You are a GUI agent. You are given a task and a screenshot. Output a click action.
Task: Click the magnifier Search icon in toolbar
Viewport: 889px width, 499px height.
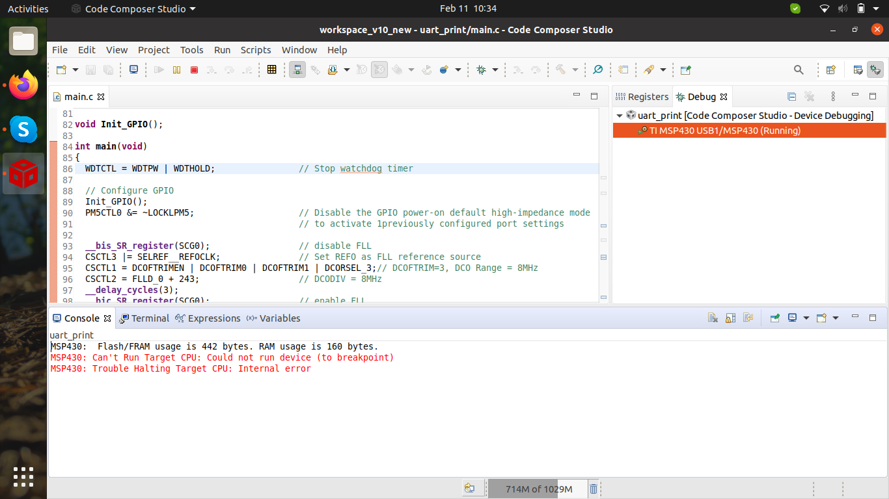(x=799, y=70)
